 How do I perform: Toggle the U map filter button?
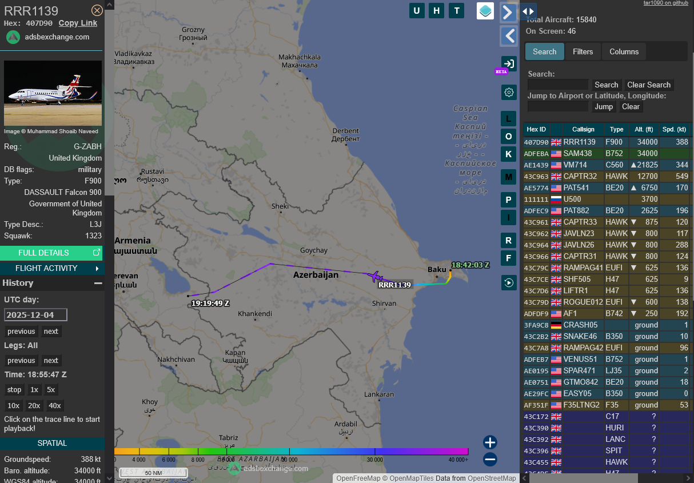point(417,11)
